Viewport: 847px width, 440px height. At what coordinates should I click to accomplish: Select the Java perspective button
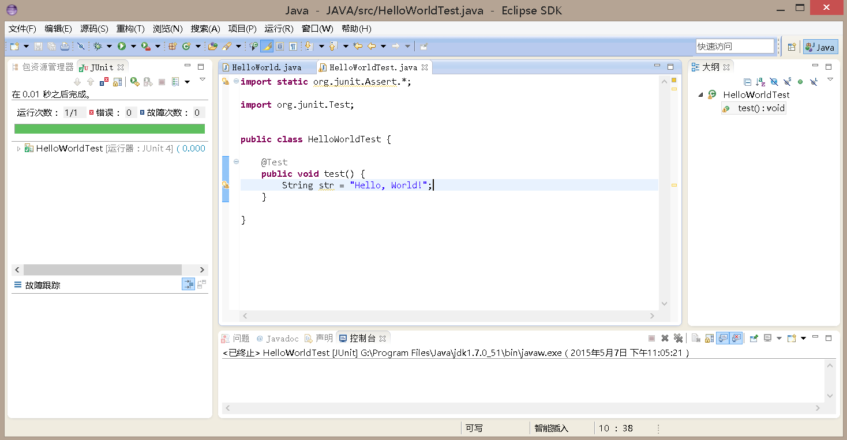click(820, 47)
